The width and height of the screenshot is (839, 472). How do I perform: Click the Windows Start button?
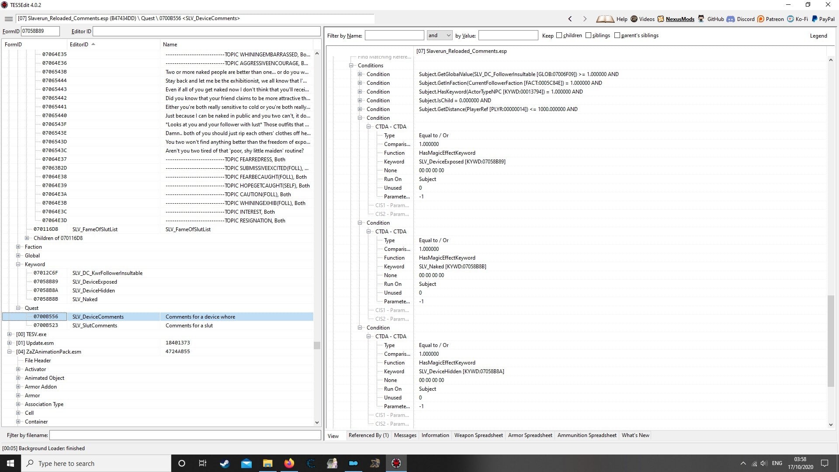[10, 463]
